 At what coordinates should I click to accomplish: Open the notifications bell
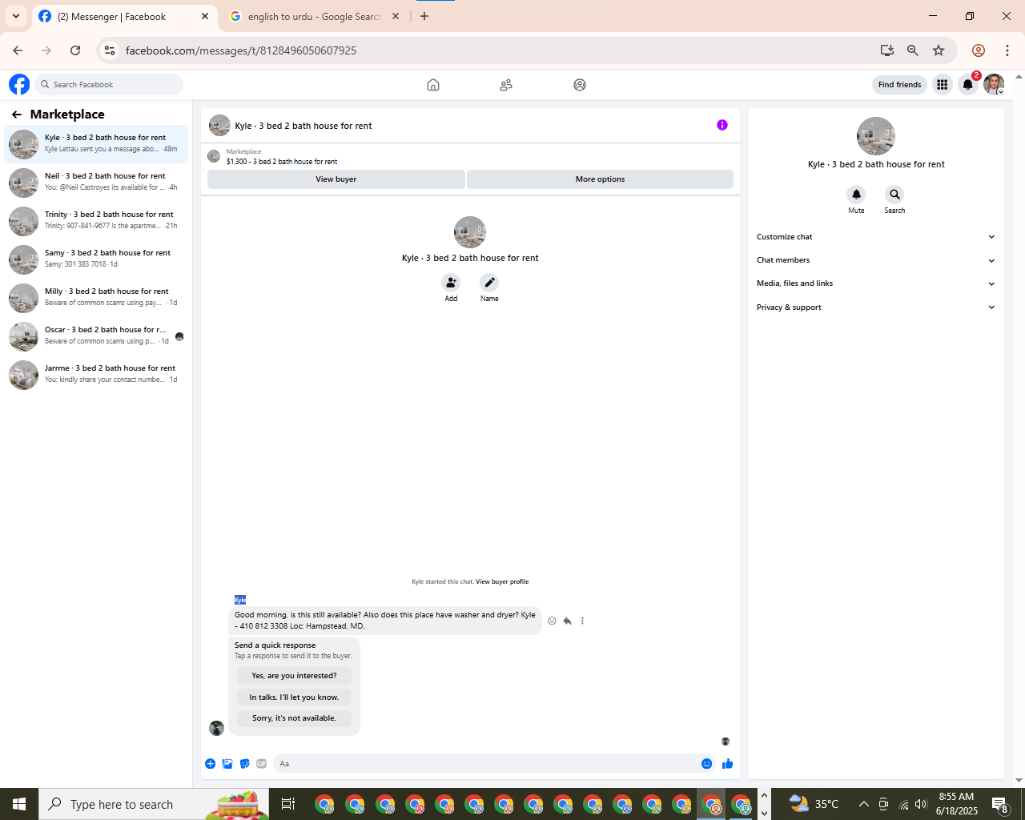coord(968,85)
